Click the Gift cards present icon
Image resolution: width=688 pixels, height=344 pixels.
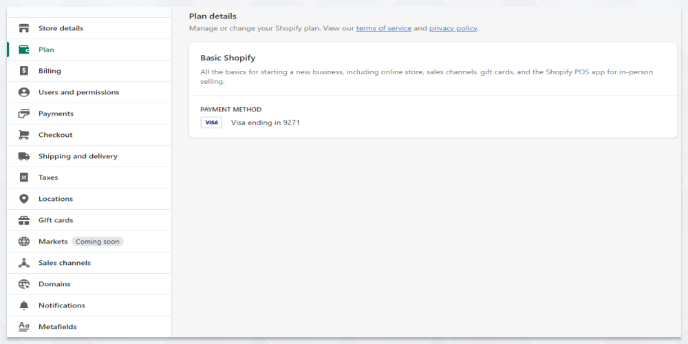point(23,220)
